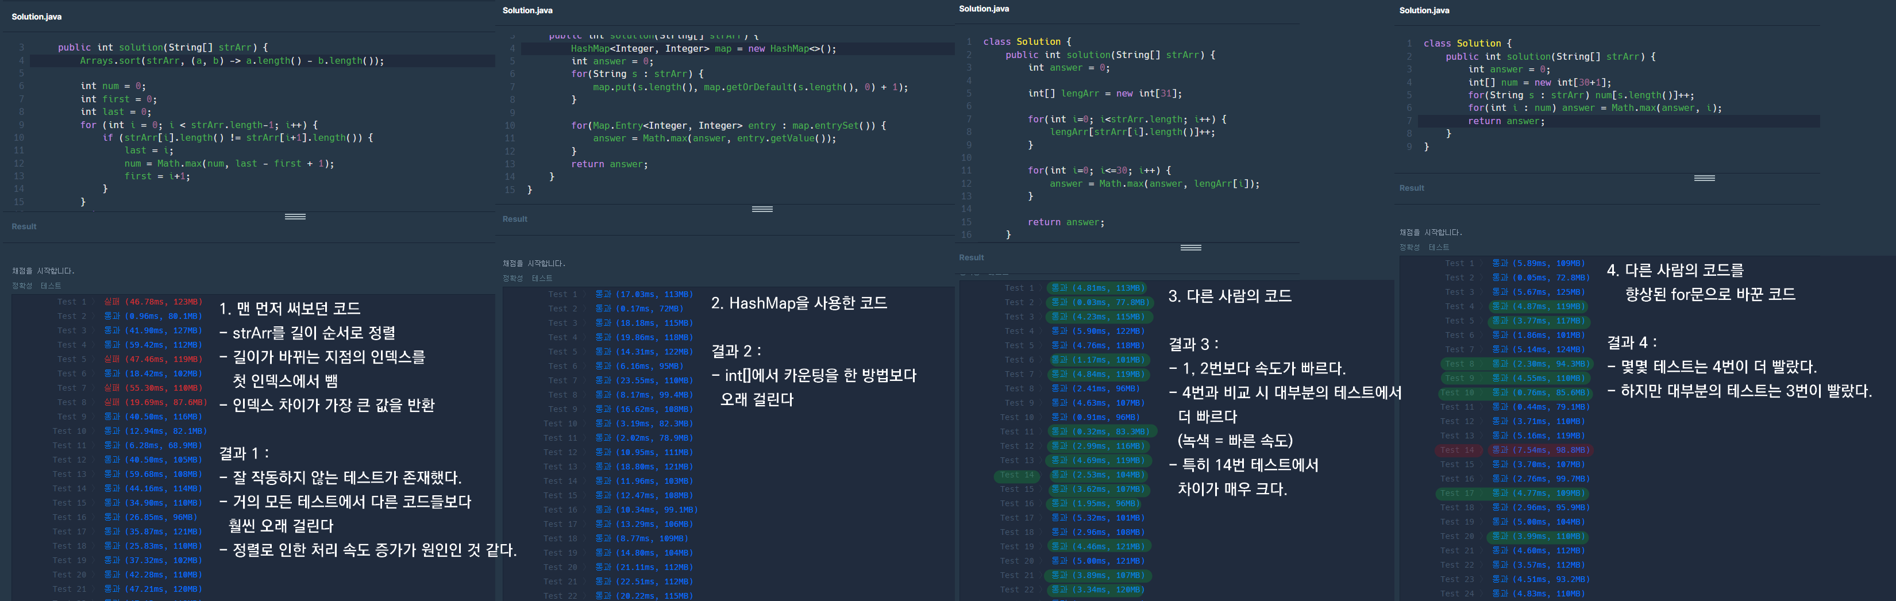
Task: Click red-highlighted 'Test 14 통과 (7.54ms, 98.8MB)'
Action: point(1514,450)
